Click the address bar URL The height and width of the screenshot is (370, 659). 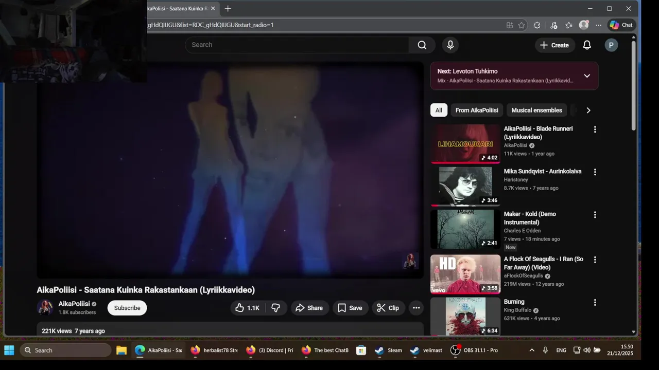(x=210, y=25)
